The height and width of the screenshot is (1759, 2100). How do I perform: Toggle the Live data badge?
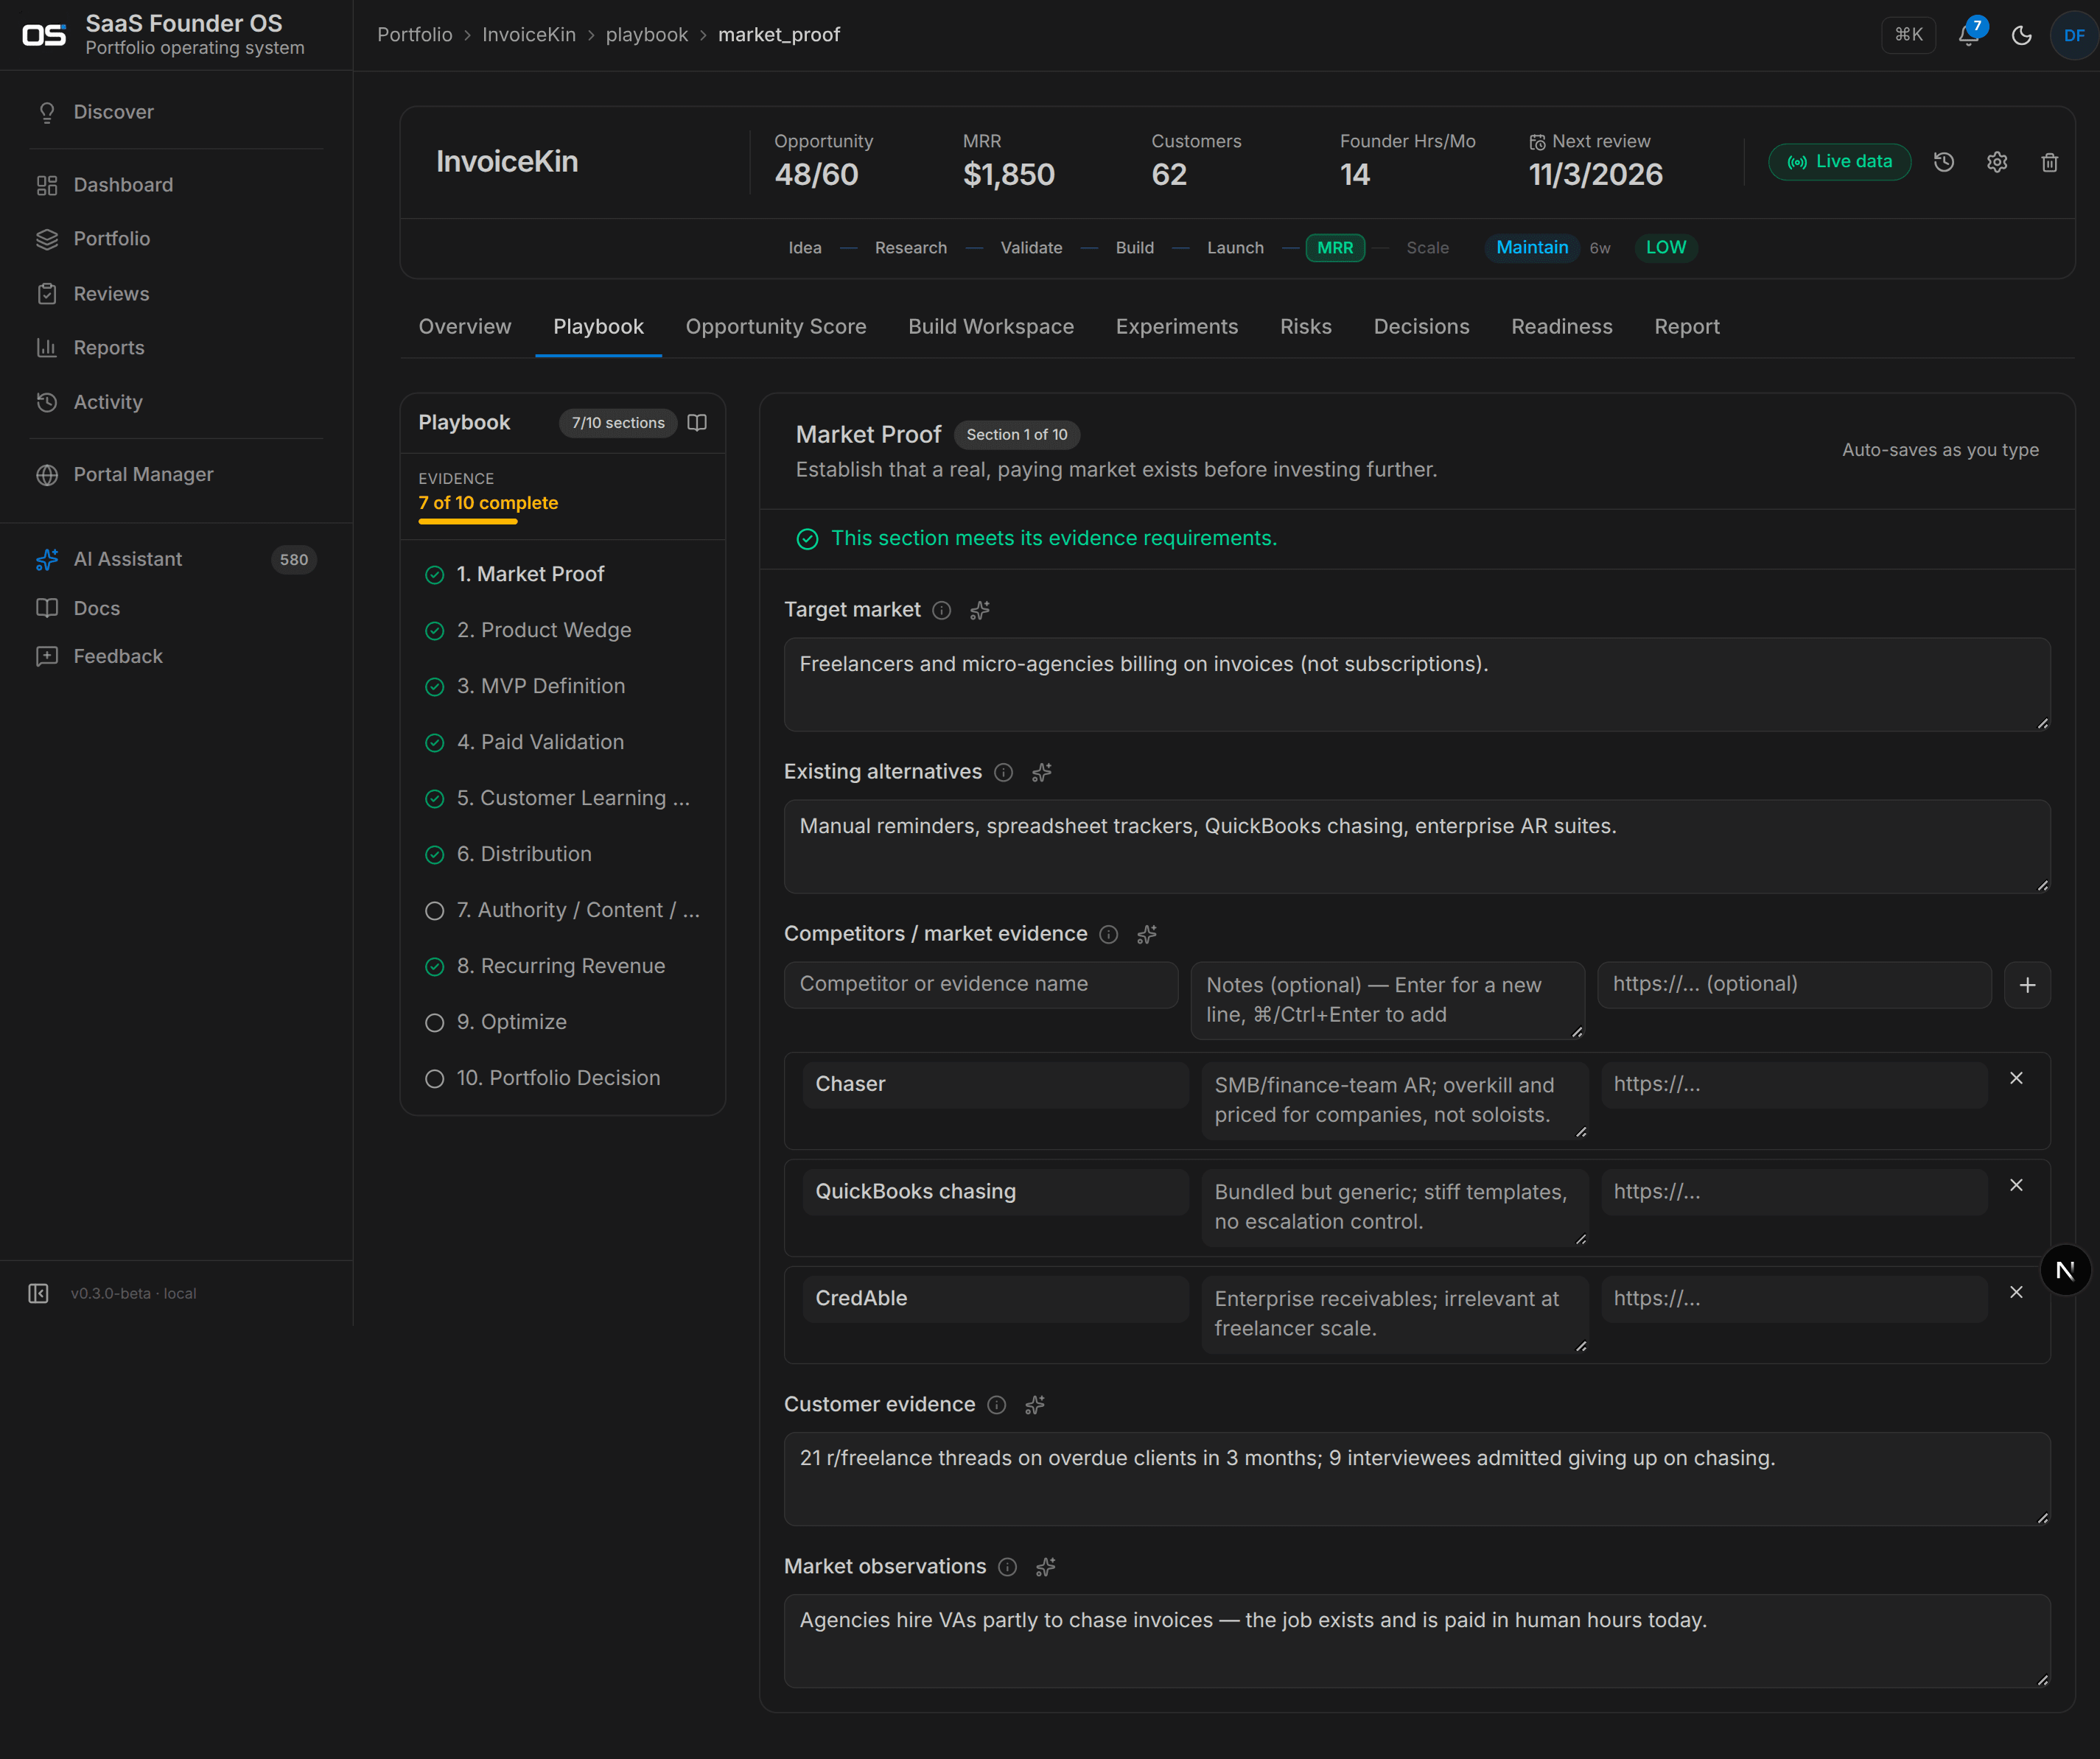(1839, 162)
